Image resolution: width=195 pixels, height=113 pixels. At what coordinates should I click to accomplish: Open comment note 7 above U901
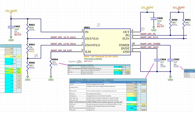[x=98, y=25]
